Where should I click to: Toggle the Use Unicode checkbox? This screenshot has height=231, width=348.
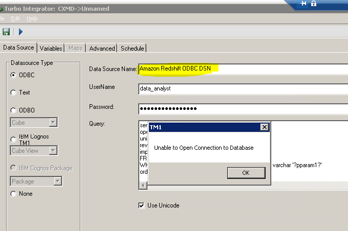[x=141, y=205]
